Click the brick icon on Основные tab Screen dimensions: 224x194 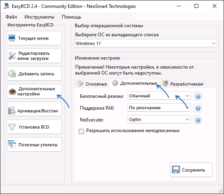tap(80, 84)
